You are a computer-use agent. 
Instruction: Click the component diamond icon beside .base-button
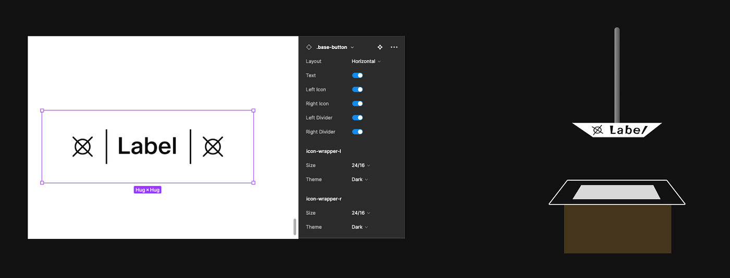click(309, 47)
